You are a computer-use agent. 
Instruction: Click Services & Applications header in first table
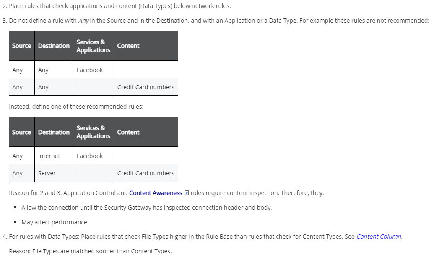93,46
